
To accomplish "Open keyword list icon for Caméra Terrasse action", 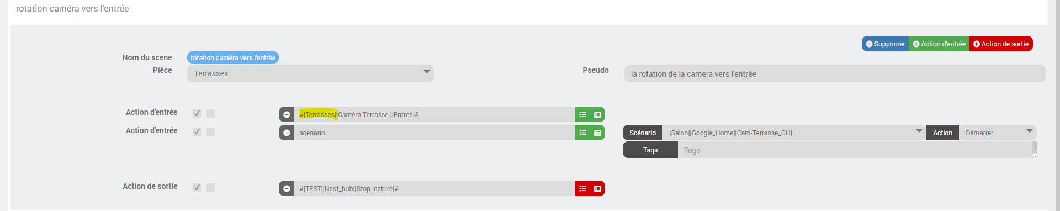I will [x=582, y=114].
